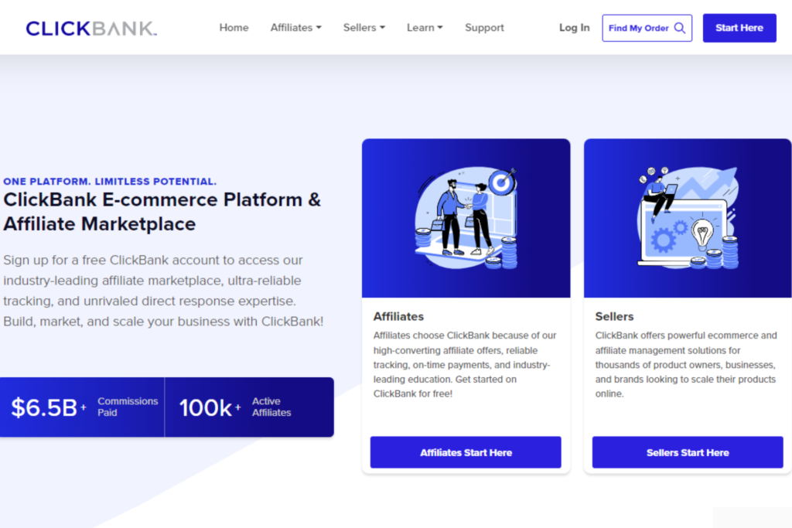This screenshot has height=528, width=792.
Task: Click the Affiliates card heading
Action: [x=398, y=316]
